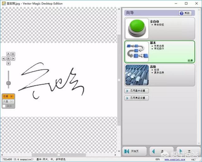This screenshot has width=202, height=162.
Task: Click the green button Fully Automatic (全自动) mode
Action: tap(137, 28)
